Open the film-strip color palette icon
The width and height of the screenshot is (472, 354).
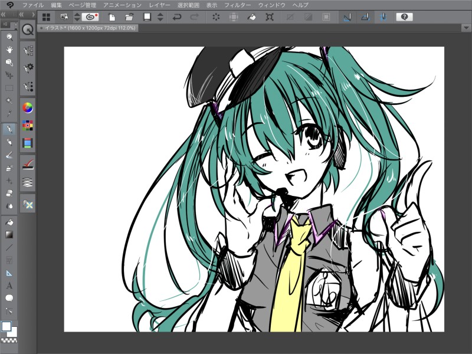[28, 143]
